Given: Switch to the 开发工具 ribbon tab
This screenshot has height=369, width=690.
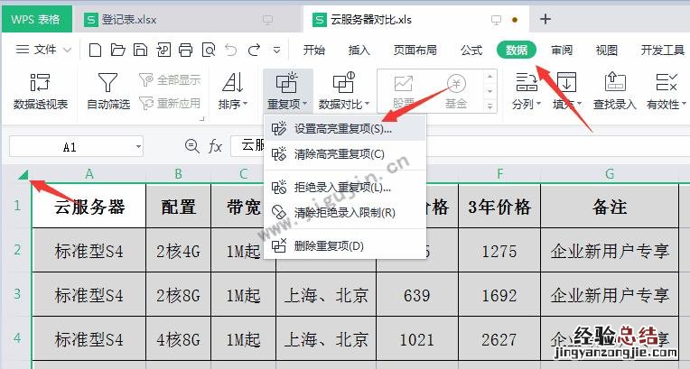Looking at the screenshot, I should tap(662, 51).
